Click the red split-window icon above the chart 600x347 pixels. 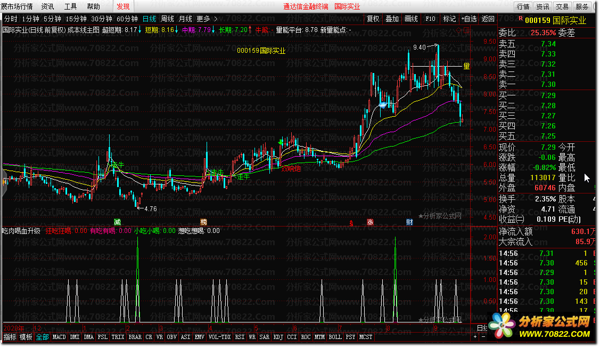click(x=466, y=30)
